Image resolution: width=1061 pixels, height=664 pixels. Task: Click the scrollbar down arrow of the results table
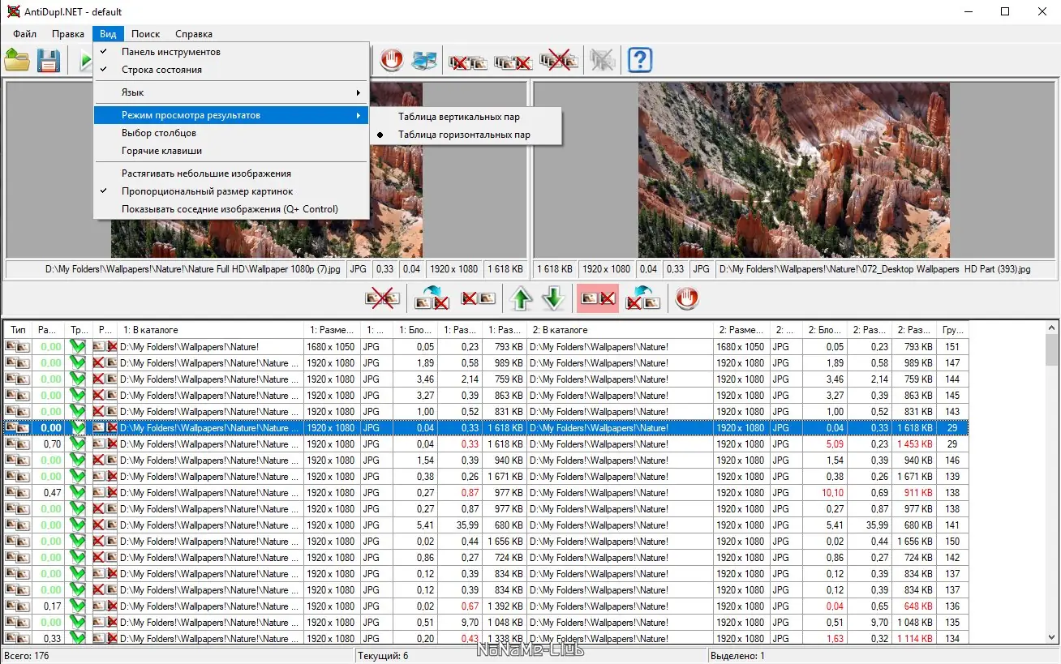(x=1052, y=638)
